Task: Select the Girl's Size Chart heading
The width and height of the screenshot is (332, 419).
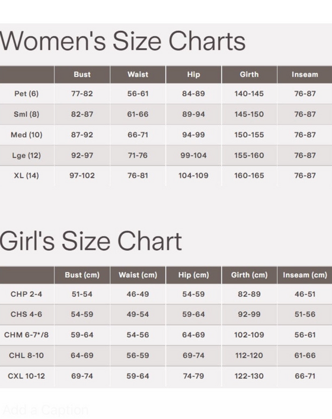Action: [x=91, y=241]
